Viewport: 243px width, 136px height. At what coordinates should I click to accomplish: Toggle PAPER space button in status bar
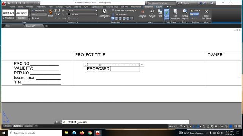tap(172, 127)
